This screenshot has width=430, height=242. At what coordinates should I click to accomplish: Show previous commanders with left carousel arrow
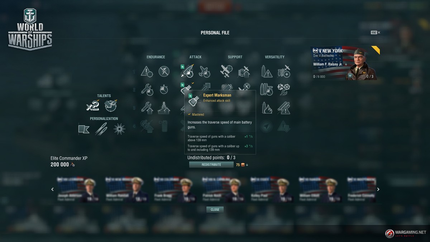coord(52,189)
